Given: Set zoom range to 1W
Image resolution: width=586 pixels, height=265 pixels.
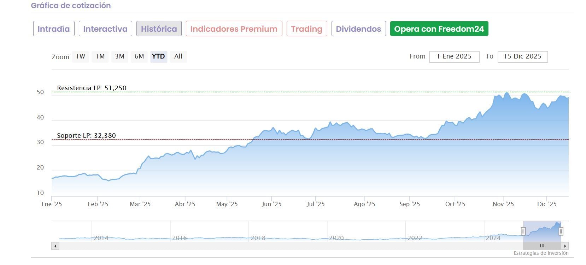Looking at the screenshot, I should (x=81, y=56).
